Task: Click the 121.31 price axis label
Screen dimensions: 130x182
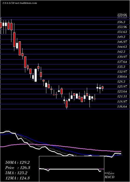Action: click(x=122, y=96)
